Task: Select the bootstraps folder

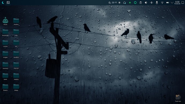Action: click(x=5, y=32)
